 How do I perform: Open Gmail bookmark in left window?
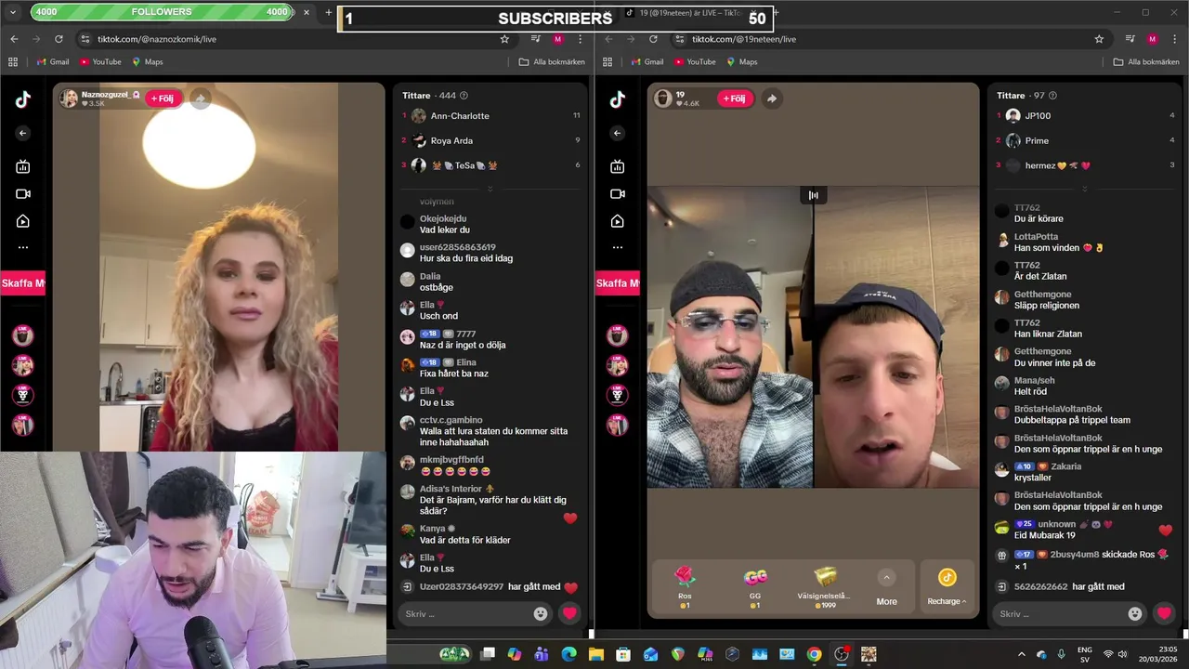pos(53,62)
